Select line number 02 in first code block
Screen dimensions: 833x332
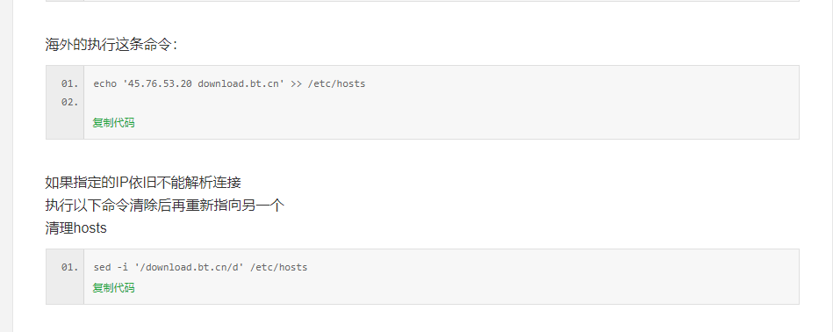(x=69, y=102)
